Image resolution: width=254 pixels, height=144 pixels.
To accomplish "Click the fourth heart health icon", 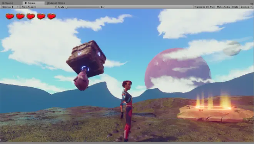I will (x=41, y=16).
